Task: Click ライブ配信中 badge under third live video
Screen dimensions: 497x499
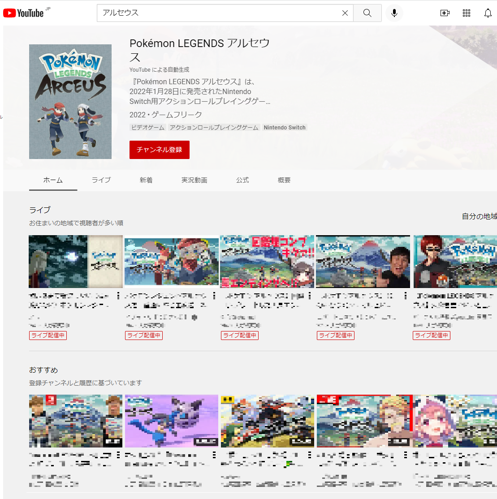Action: (240, 336)
